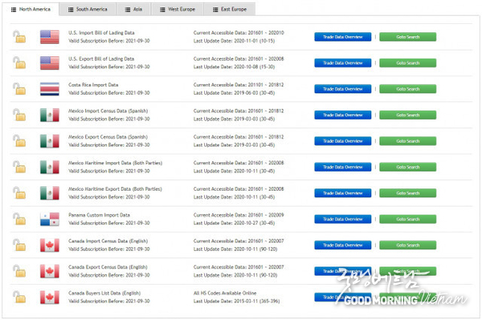Image resolution: width=482 pixels, height=320 pixels.
Task: Click the unlocked padlock icon for U.S. Import Bill of Lading
Action: [19, 37]
